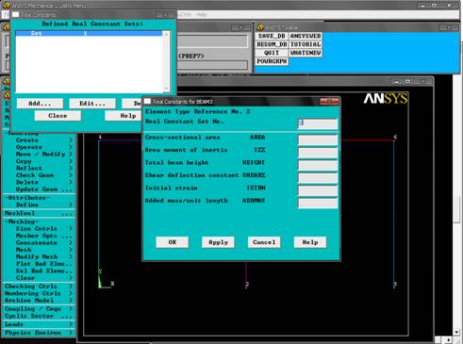Viewport: 463px width, 344px height.
Task: Click the Area moment of inertia IZZ field
Action: coord(318,153)
